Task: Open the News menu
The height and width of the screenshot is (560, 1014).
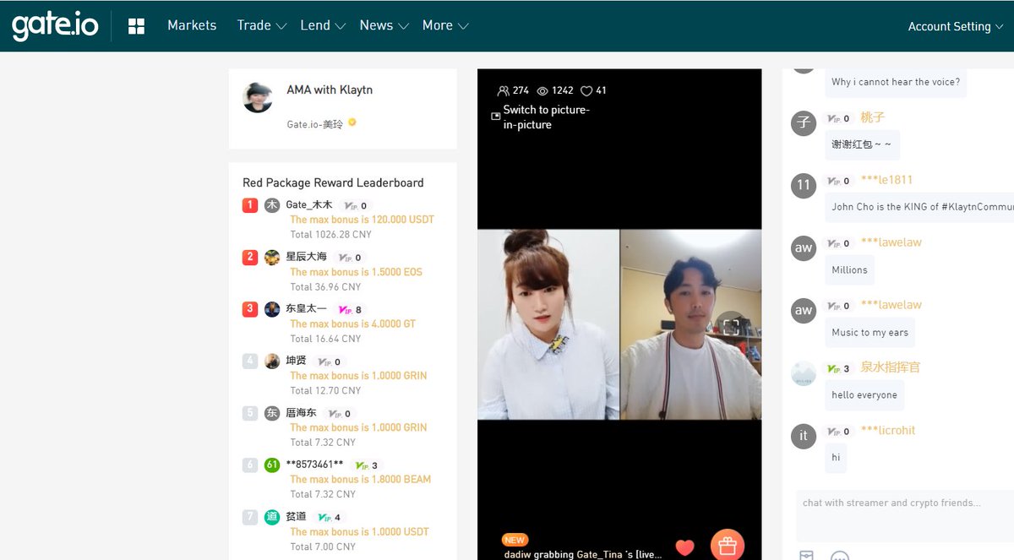Action: tap(376, 25)
